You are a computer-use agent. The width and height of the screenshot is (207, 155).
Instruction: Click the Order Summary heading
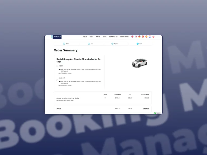pyautogui.click(x=65, y=50)
